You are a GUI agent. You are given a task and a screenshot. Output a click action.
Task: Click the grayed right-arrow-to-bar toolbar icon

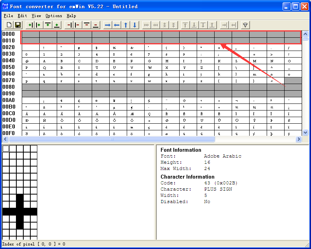[224, 25]
